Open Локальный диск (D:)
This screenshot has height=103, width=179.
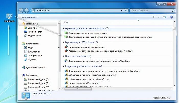pos(39,83)
